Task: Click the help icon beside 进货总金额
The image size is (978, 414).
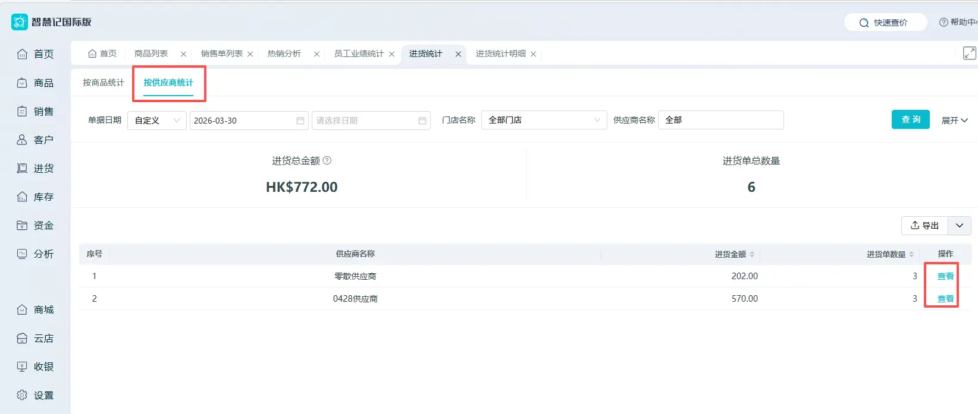Action: click(x=327, y=160)
